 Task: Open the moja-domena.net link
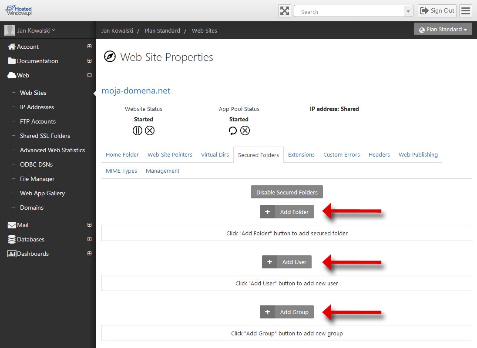click(136, 90)
